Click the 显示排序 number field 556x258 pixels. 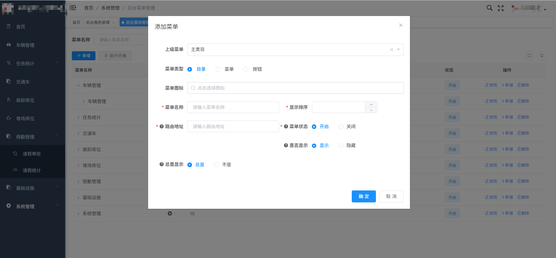click(339, 107)
